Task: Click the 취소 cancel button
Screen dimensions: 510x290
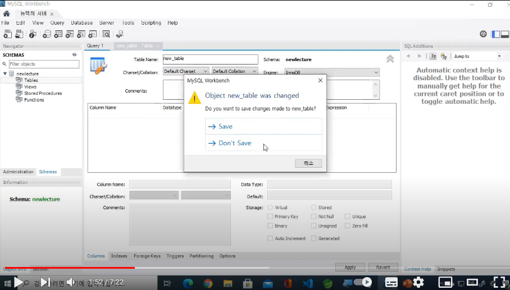Action: [x=308, y=163]
